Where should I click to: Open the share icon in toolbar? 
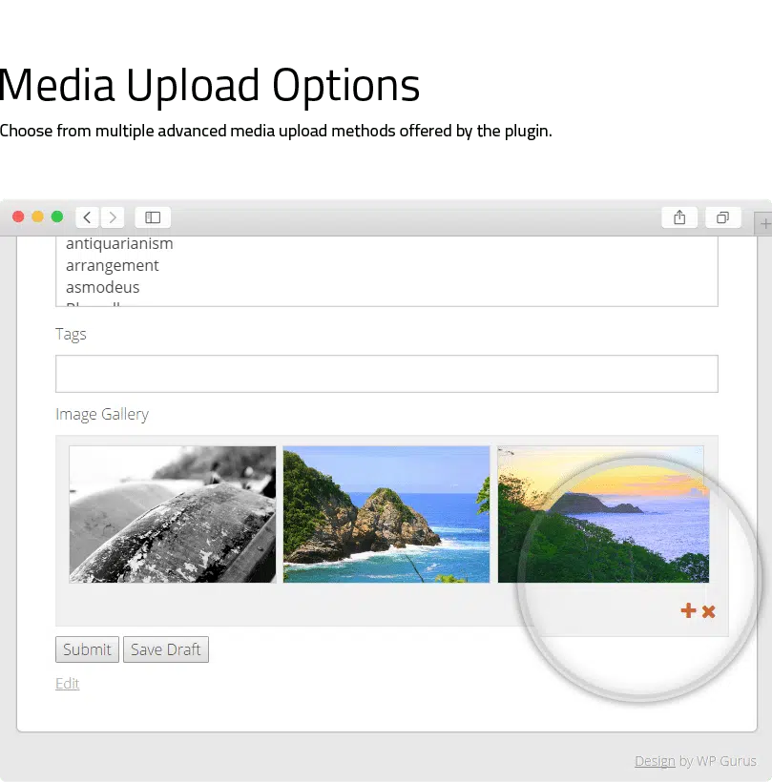click(679, 217)
